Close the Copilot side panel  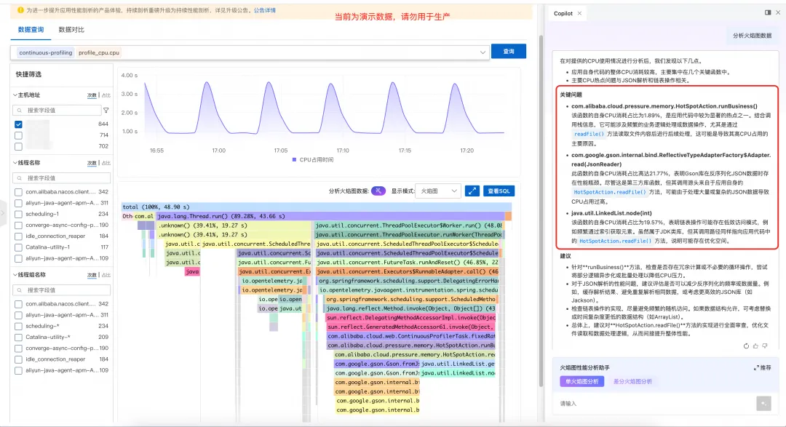(x=778, y=12)
